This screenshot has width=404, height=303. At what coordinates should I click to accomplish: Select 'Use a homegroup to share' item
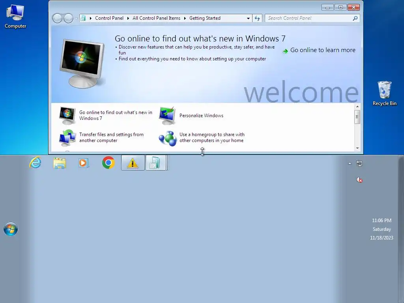tap(212, 137)
